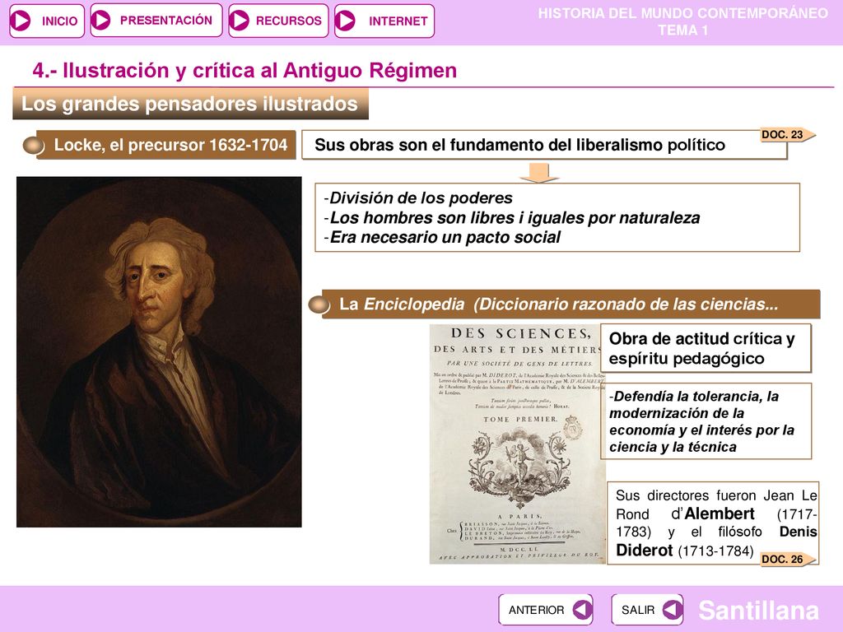
Task: Open the INICIO menu item
Action: 47,21
